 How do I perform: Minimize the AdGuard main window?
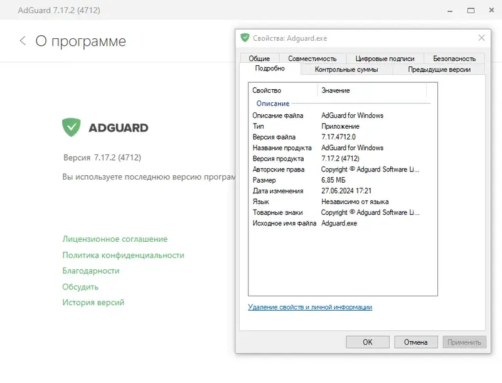450,11
